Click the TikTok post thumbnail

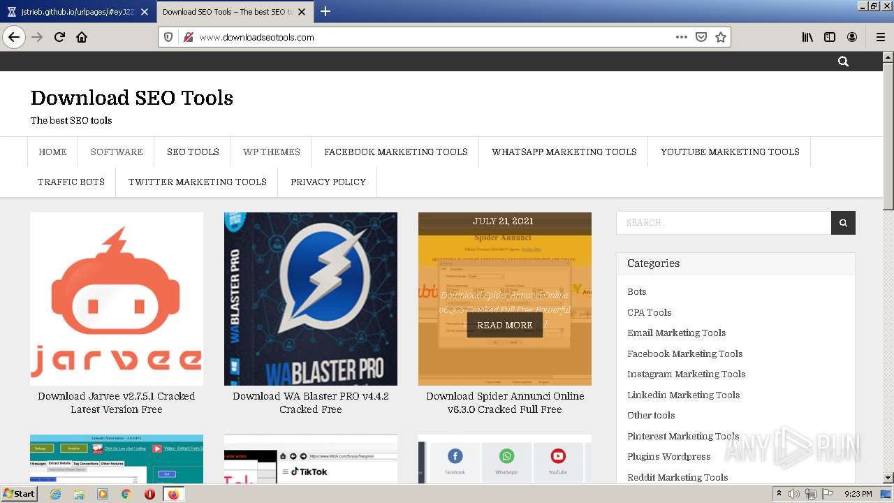311,459
